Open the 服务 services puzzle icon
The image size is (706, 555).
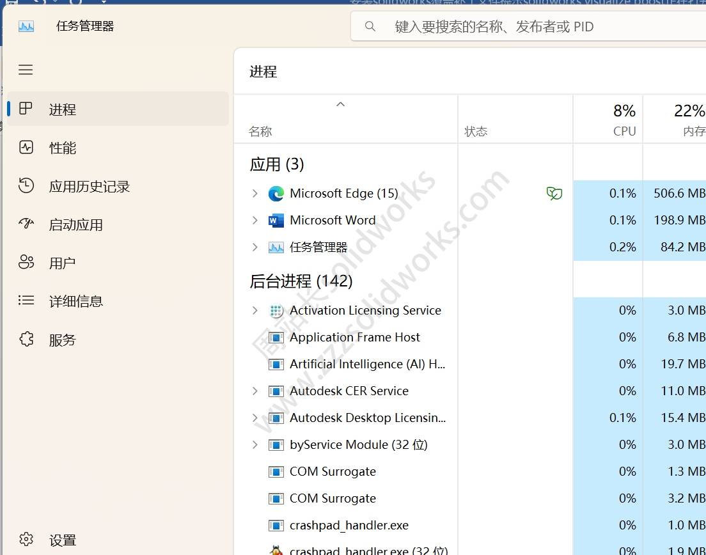tap(26, 340)
